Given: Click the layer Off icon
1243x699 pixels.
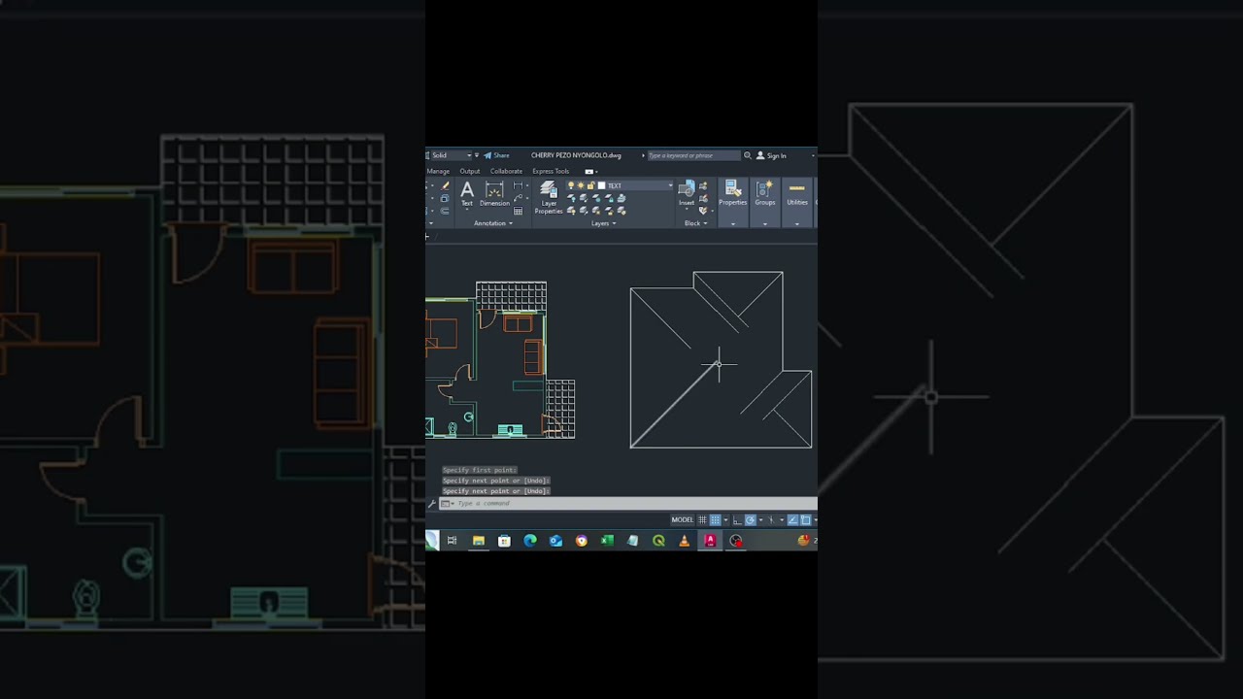Looking at the screenshot, I should tap(571, 198).
